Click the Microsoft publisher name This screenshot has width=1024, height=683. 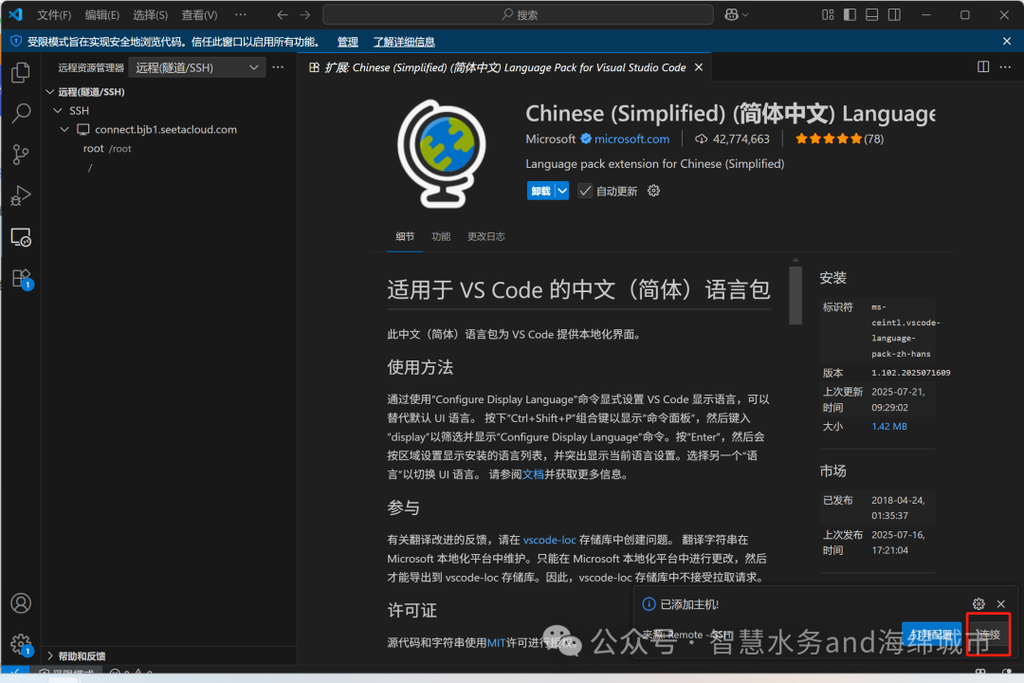pyautogui.click(x=551, y=138)
